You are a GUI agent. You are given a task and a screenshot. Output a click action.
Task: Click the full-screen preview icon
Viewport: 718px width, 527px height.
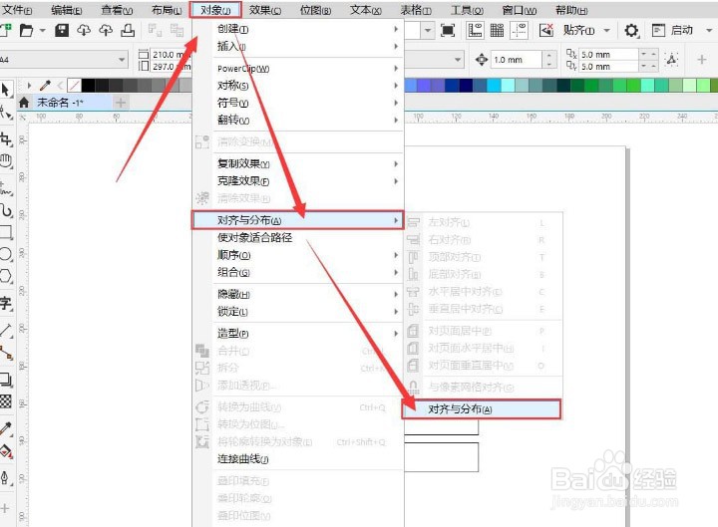(x=448, y=30)
